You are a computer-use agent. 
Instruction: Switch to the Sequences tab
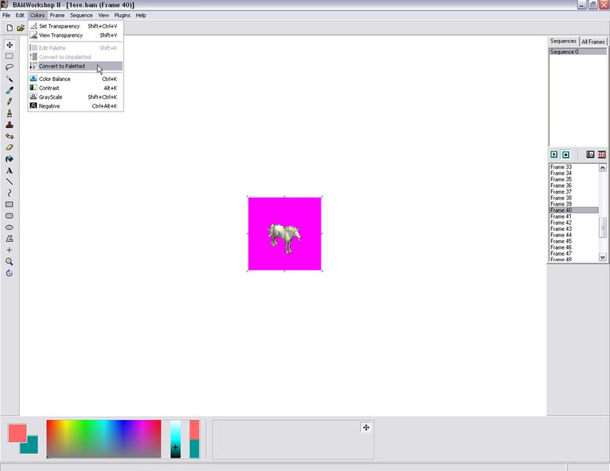[x=564, y=41]
